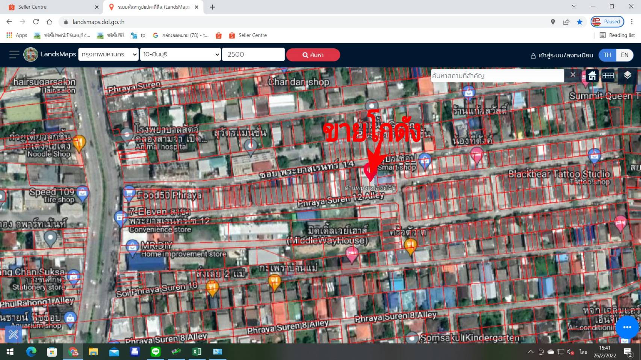Show hidden system tray icons
Viewport: 641px width, 360px height.
pyautogui.click(x=531, y=352)
